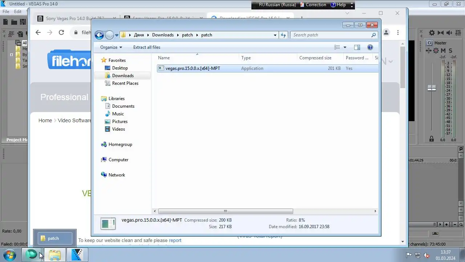Expand the By folder node in Project Media

click(x=12, y=55)
